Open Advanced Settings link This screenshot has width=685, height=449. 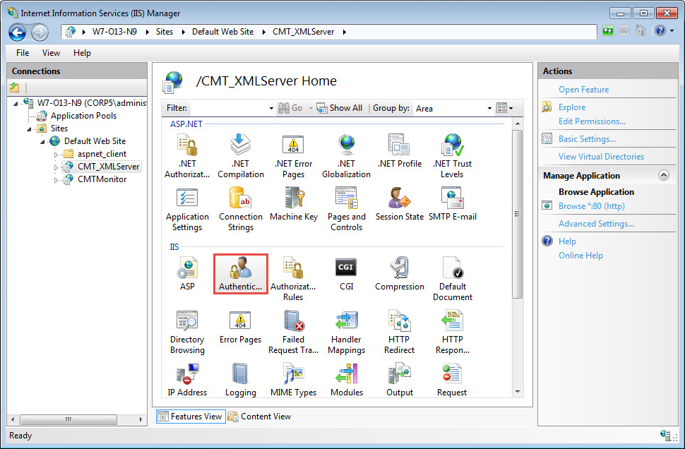596,224
